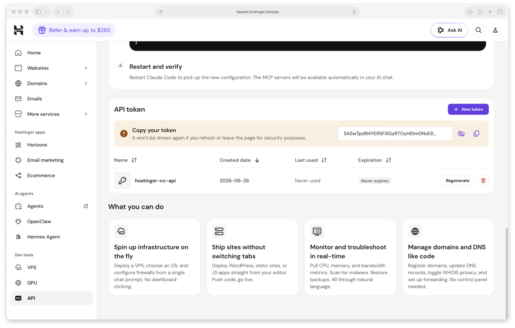
Task: Click the Monitor and troubleshoot card icon
Action: click(x=317, y=231)
